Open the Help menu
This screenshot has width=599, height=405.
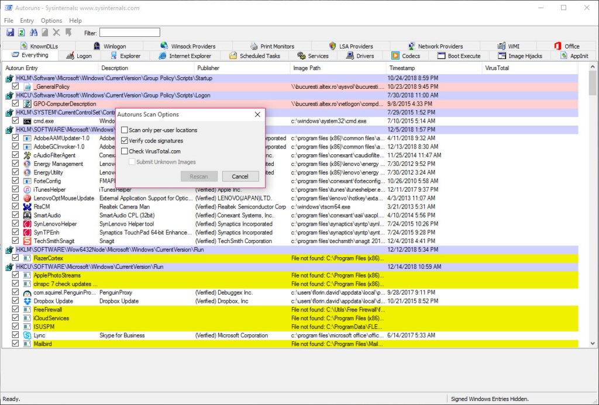(75, 20)
